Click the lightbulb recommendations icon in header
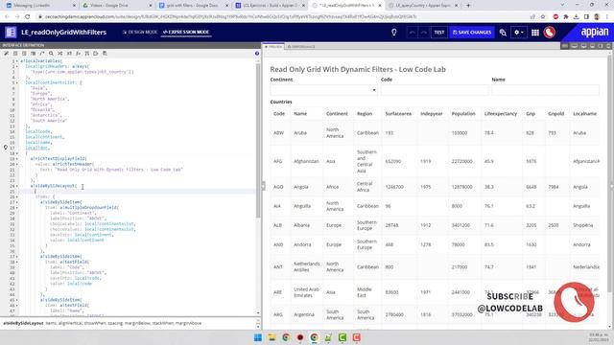 (x=394, y=33)
